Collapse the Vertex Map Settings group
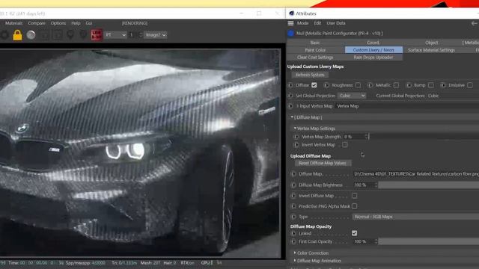 point(295,129)
